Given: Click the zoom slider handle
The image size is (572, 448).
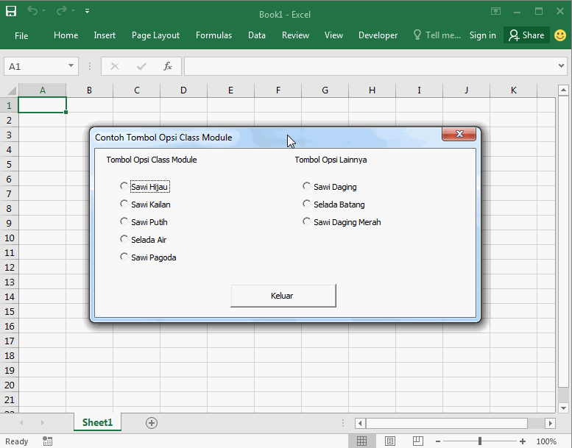Looking at the screenshot, I should pos(480,441).
